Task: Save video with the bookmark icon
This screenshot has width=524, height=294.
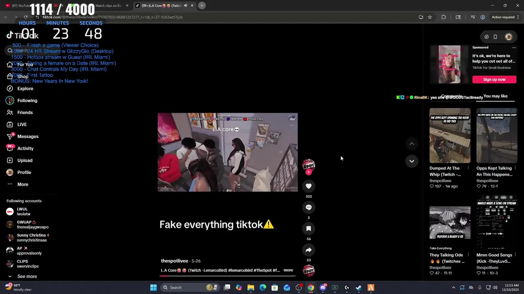Action: [309, 229]
